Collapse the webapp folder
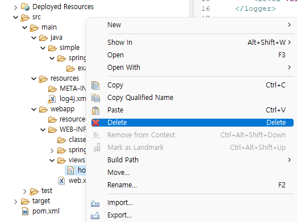 point(34,110)
